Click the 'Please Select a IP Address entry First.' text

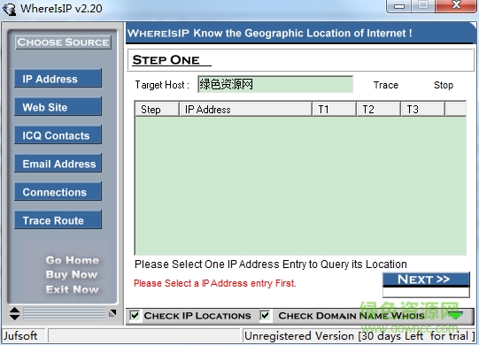pyautogui.click(x=215, y=283)
